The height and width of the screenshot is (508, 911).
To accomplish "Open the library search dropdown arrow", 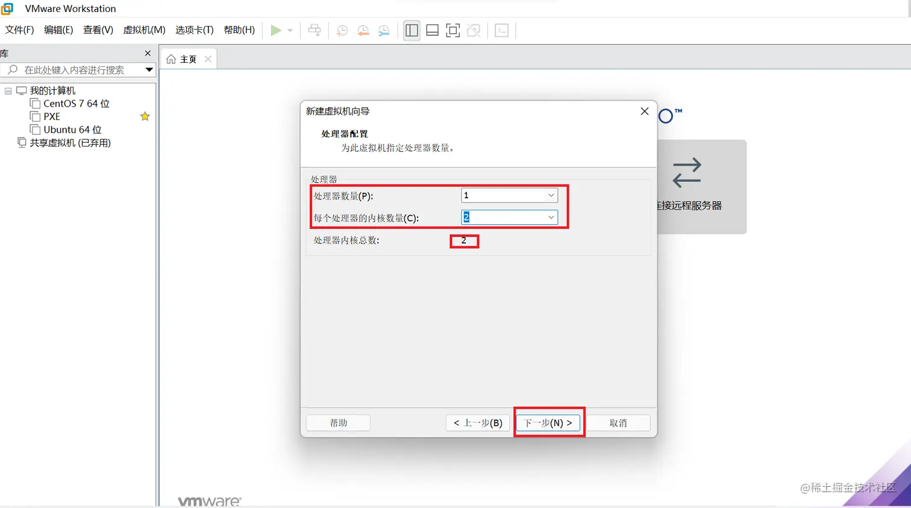I will tap(149, 70).
